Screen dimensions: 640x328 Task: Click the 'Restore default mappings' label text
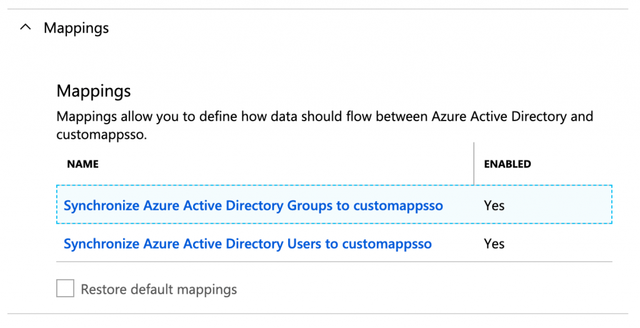tap(159, 289)
